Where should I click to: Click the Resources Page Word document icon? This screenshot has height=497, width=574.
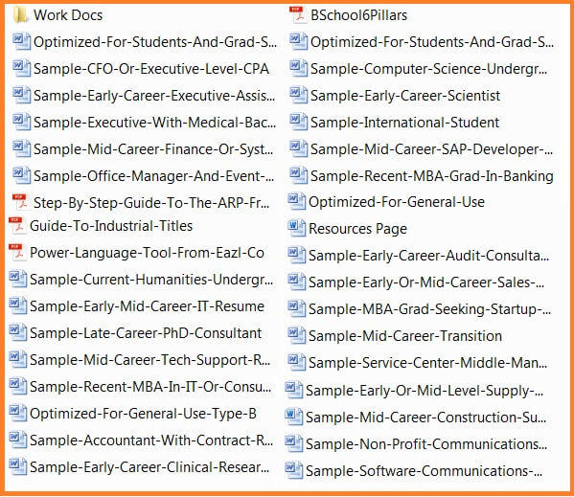tap(296, 228)
